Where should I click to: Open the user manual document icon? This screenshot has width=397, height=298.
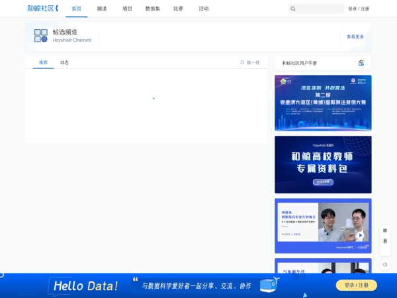(x=361, y=63)
